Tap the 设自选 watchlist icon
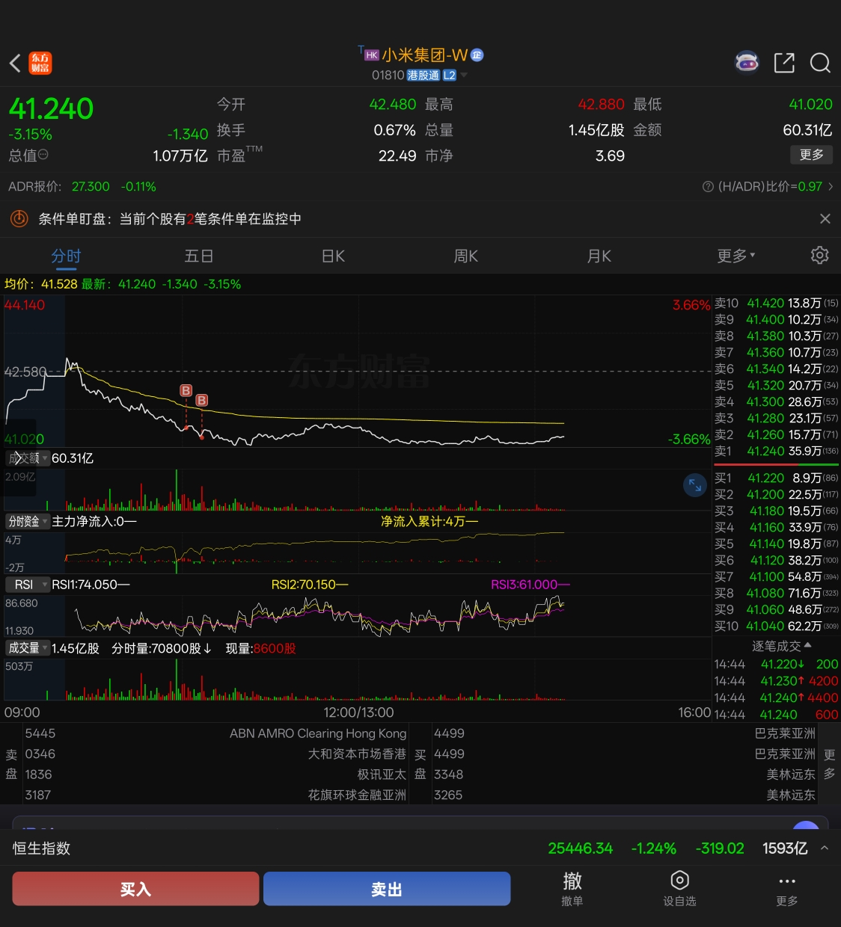The width and height of the screenshot is (841, 927). (x=679, y=889)
